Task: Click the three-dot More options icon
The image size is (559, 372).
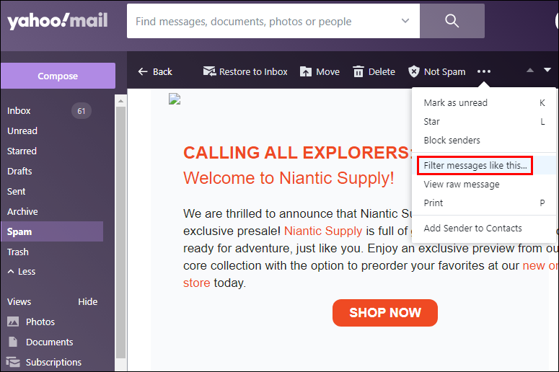Action: click(484, 71)
